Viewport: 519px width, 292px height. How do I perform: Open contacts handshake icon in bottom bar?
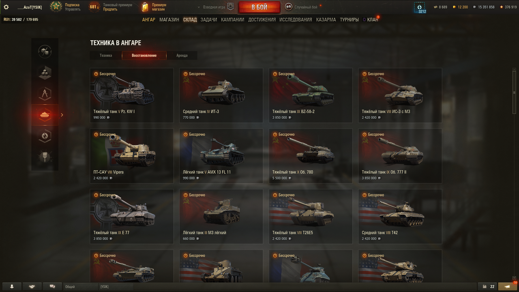click(x=32, y=286)
